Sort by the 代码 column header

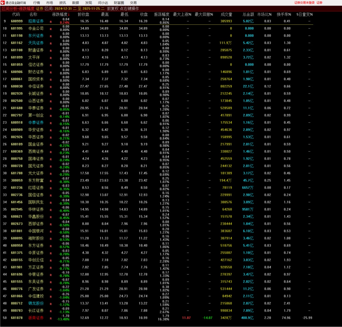(16, 14)
